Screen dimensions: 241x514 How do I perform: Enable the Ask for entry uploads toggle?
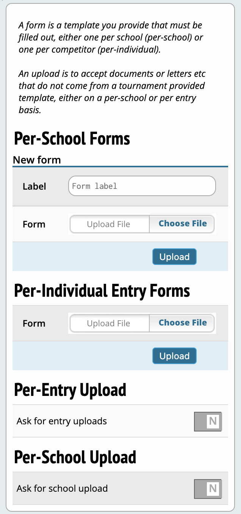pos(208,421)
